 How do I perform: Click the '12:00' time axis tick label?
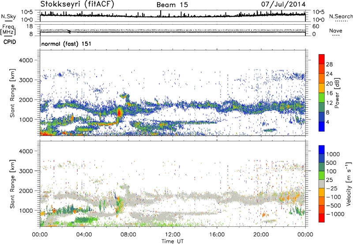pos(173,234)
